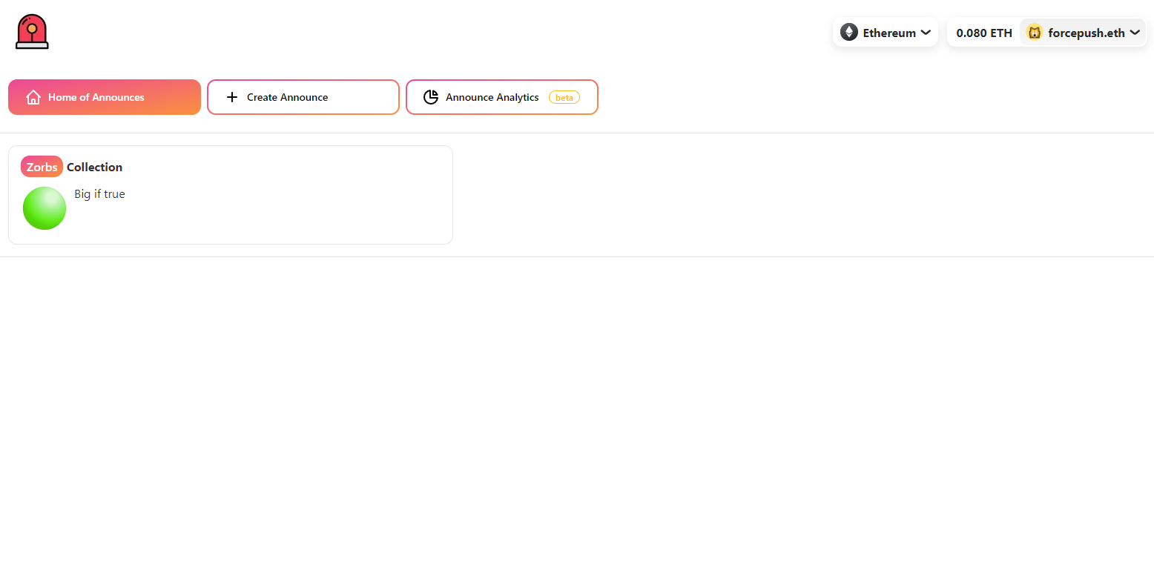Click the pie chart icon in Announce Analytics
Viewport: 1154px width, 564px height.
click(431, 97)
